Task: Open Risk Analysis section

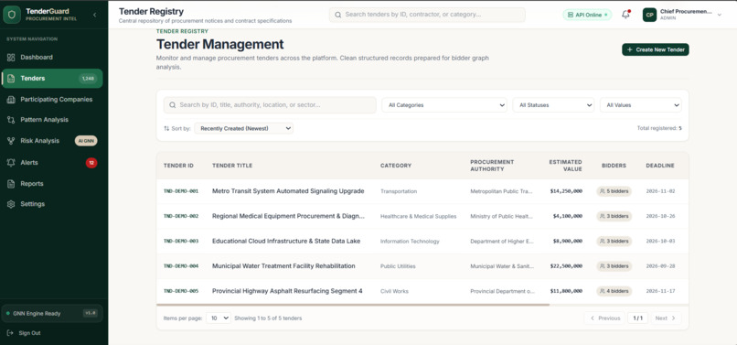Action: pos(52,141)
